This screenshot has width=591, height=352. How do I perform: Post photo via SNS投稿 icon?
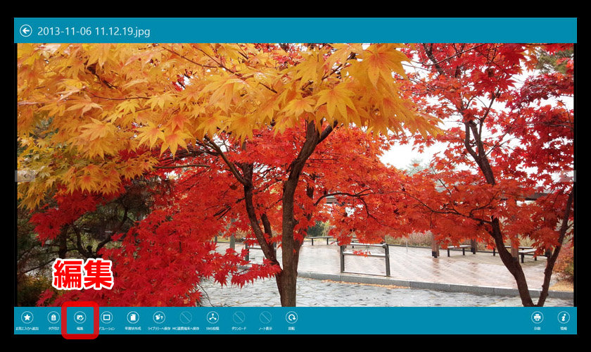point(212,318)
